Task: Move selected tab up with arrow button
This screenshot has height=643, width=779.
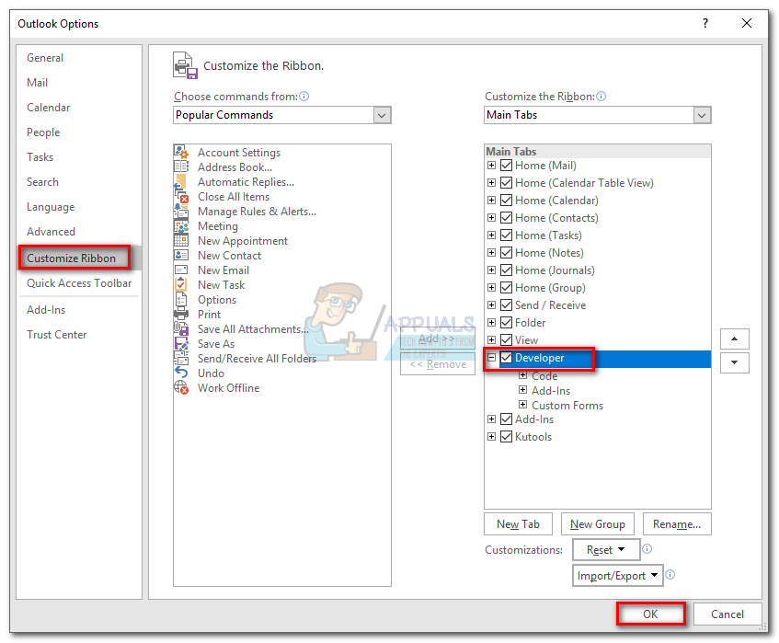Action: [x=734, y=339]
